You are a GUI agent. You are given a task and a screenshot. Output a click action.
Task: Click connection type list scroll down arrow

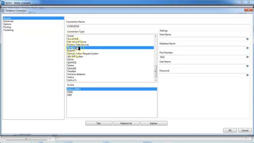click(156, 80)
